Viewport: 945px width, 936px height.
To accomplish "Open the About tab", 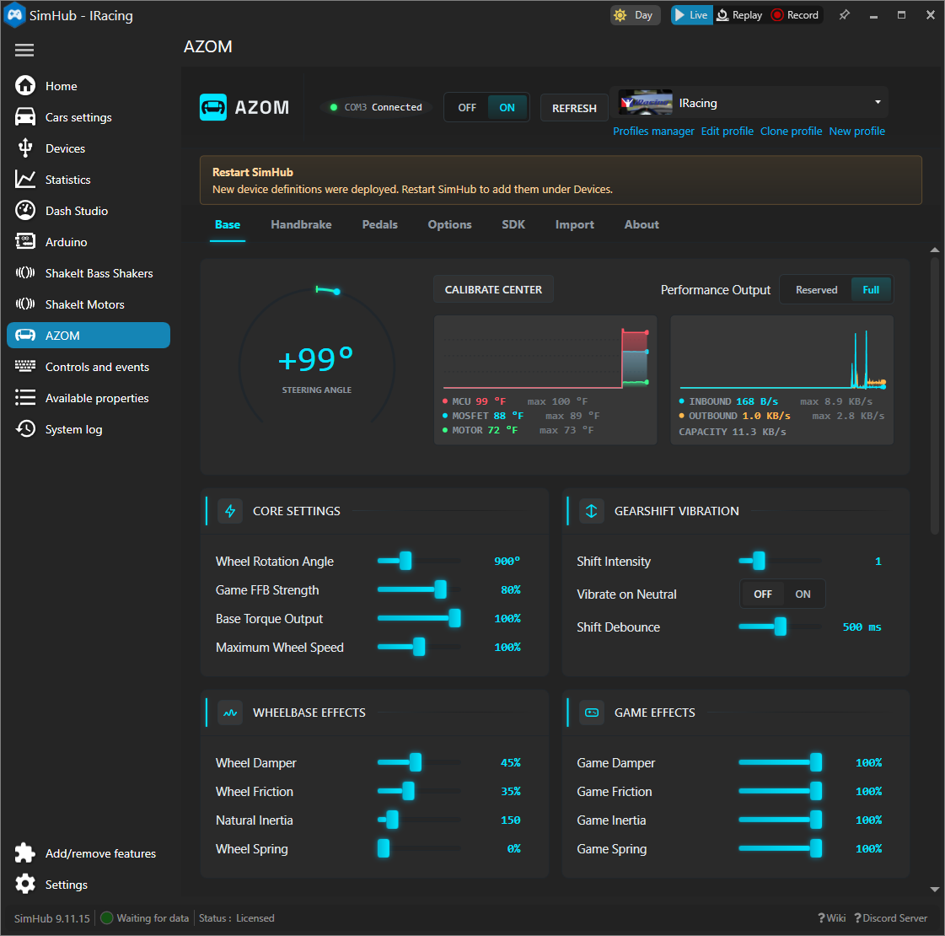I will coord(642,225).
